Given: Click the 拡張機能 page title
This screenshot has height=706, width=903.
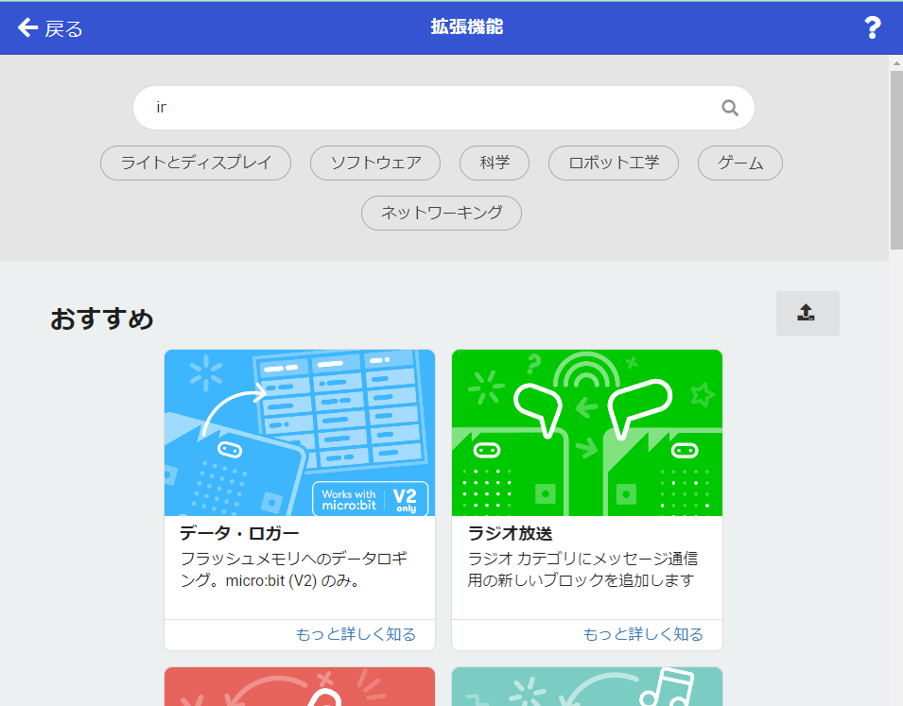Looking at the screenshot, I should coord(467,26).
